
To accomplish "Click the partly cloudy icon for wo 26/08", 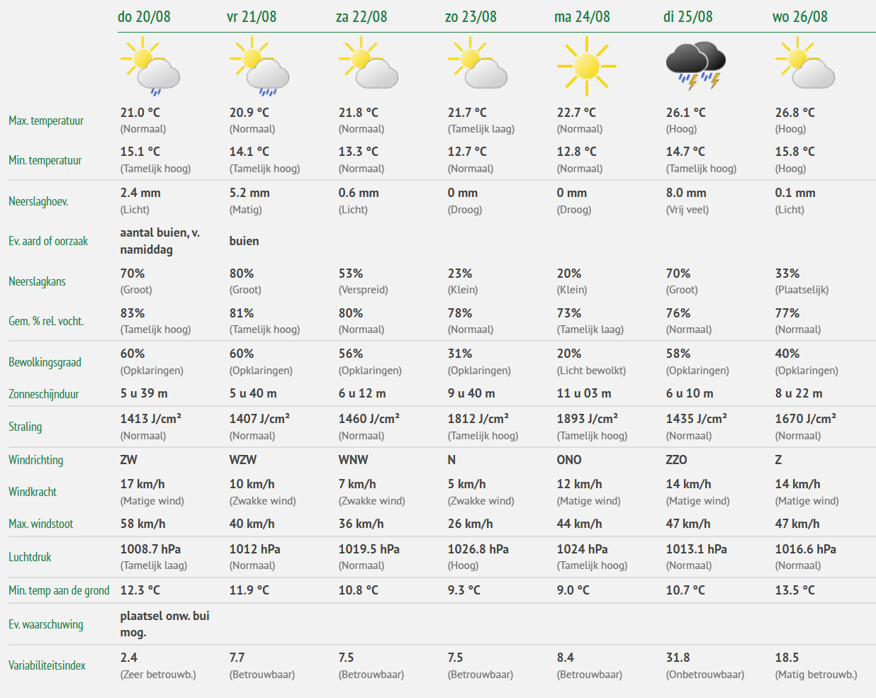I will pyautogui.click(x=805, y=63).
